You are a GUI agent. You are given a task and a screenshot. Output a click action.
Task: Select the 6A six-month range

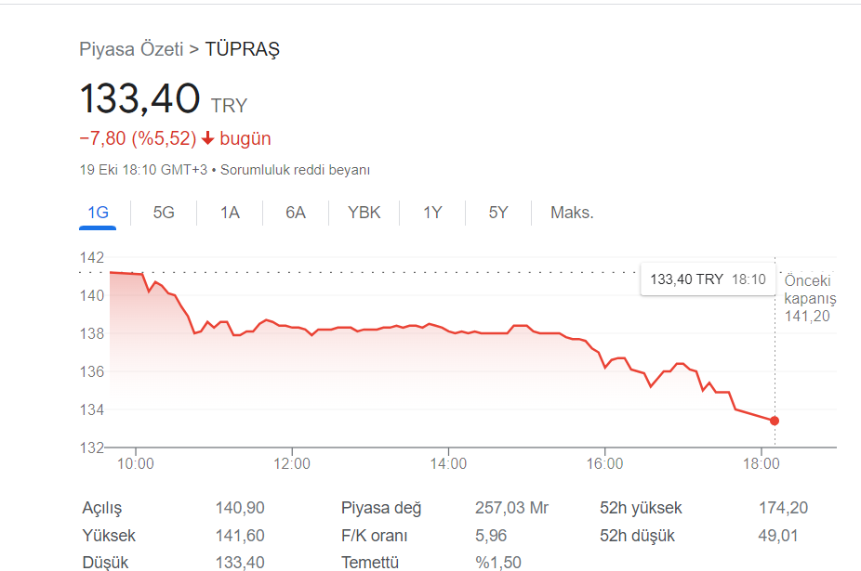(295, 212)
